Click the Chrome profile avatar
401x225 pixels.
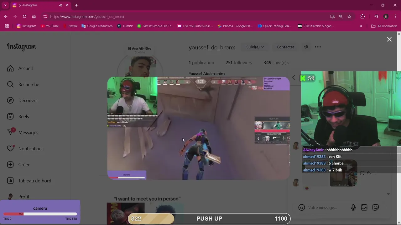tap(386, 17)
